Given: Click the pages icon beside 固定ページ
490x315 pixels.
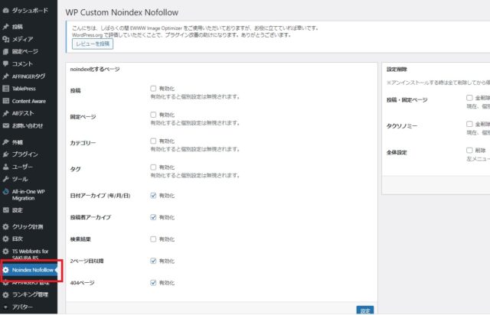Looking at the screenshot, I should tap(5, 51).
